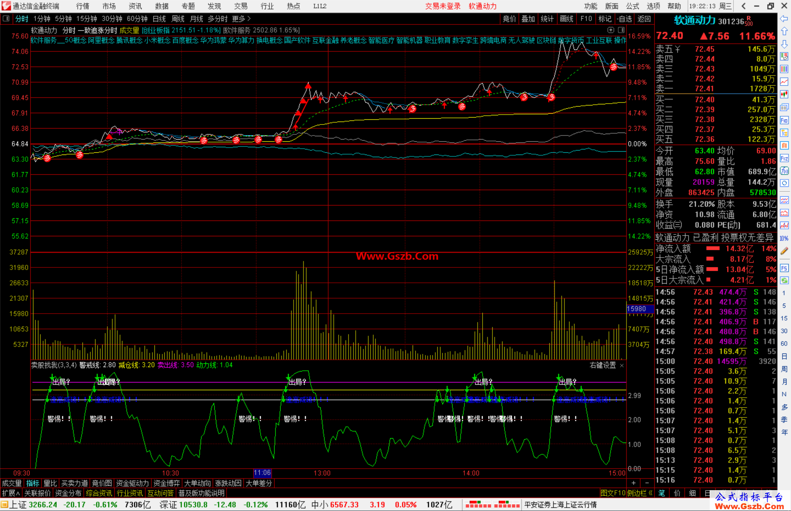This screenshot has width=791, height=511.
Task: Click the FS sidebar icon
Action: coord(784,268)
